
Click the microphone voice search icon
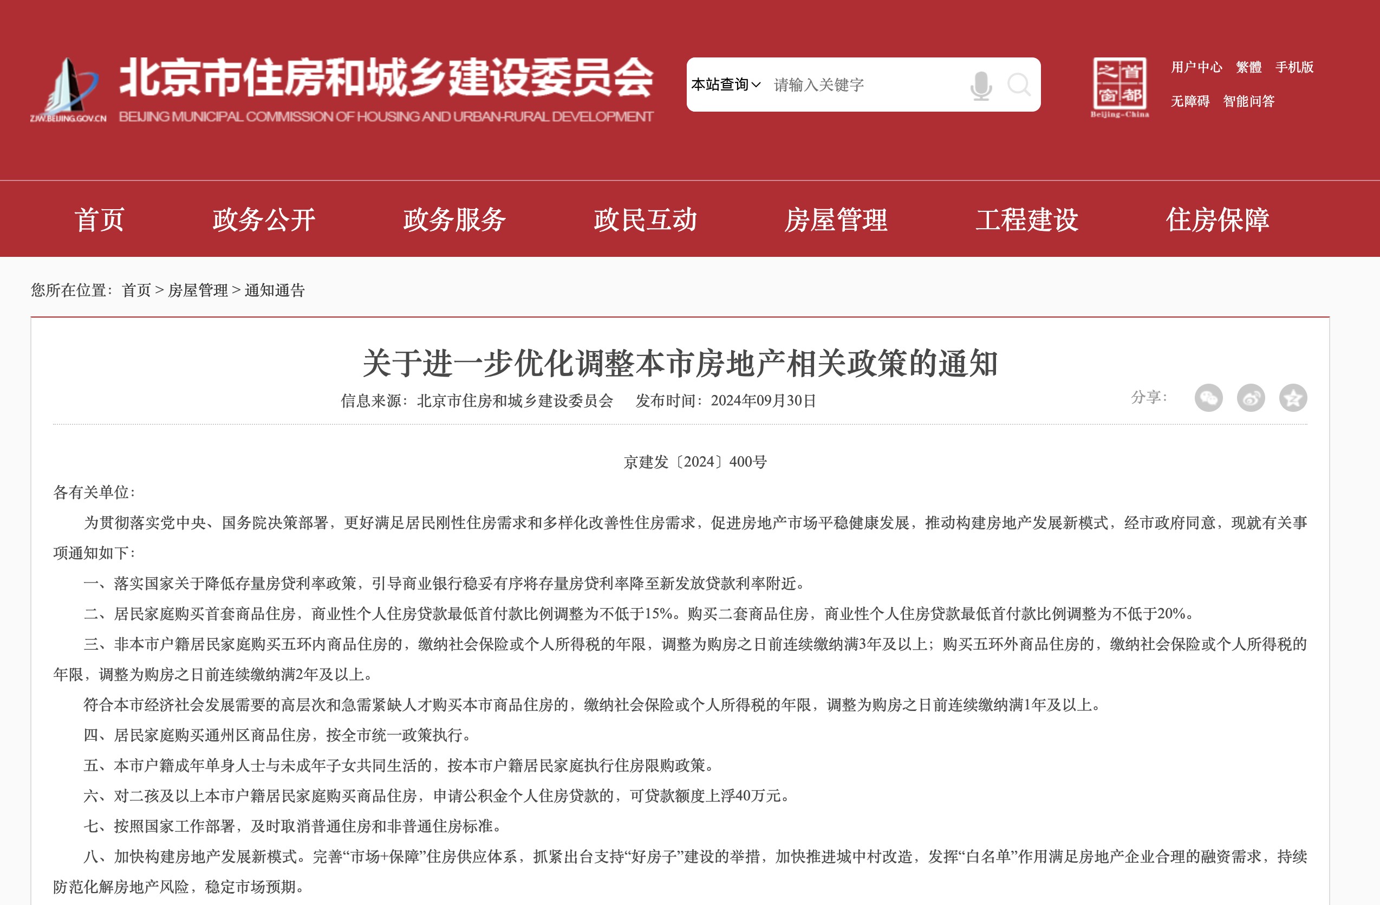click(980, 85)
